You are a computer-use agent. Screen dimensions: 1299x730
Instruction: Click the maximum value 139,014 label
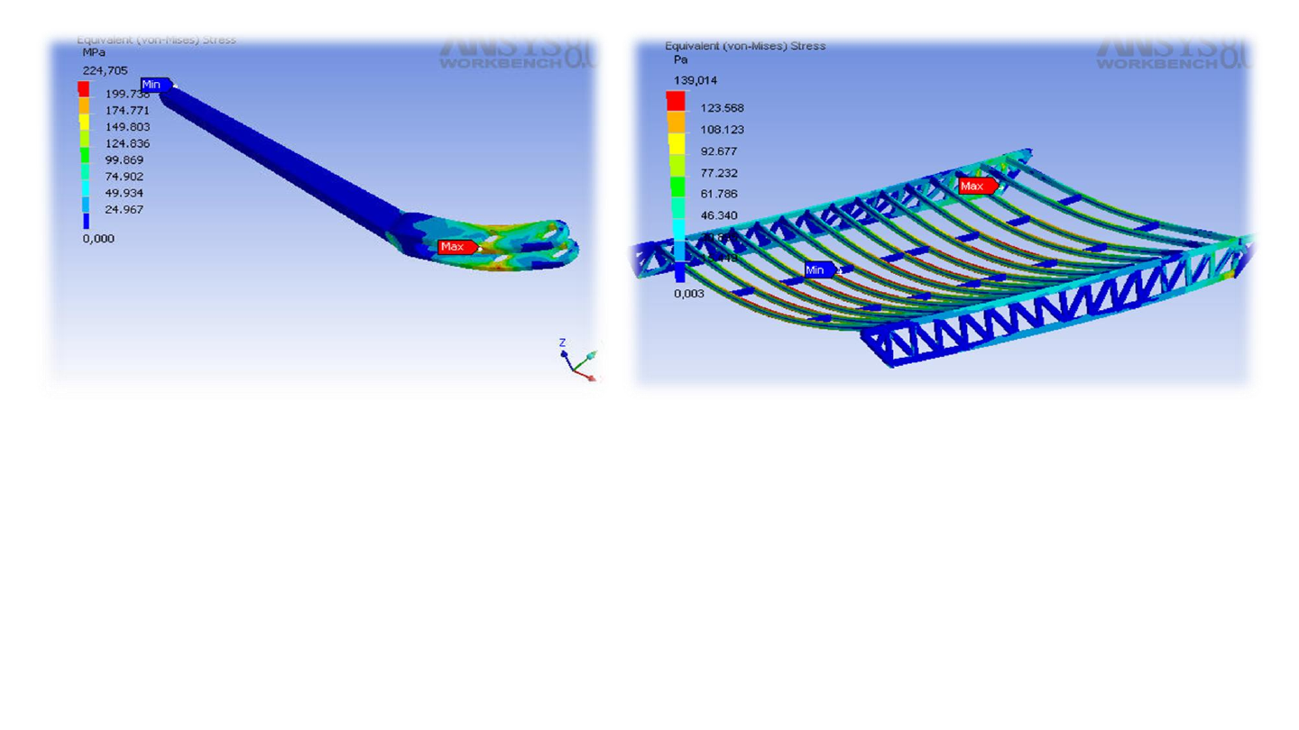point(694,80)
